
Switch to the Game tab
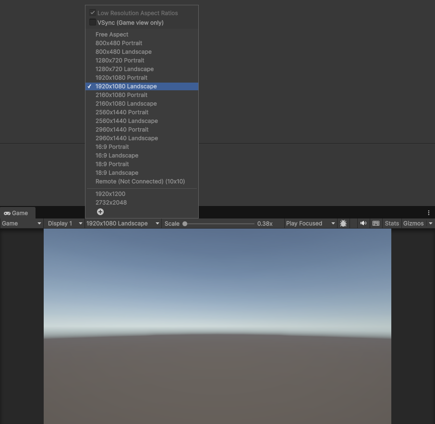(x=16, y=213)
